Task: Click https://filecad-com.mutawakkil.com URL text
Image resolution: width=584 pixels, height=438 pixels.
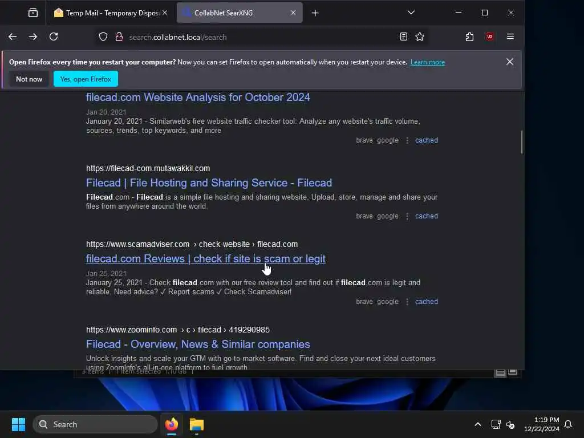Action: tap(148, 168)
